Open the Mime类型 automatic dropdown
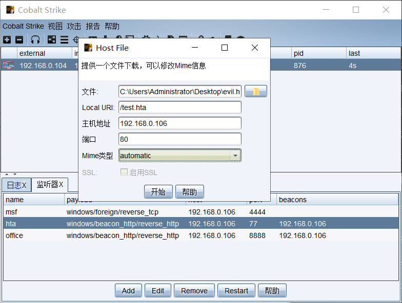Viewport: 402px width, 303px height. click(x=235, y=156)
